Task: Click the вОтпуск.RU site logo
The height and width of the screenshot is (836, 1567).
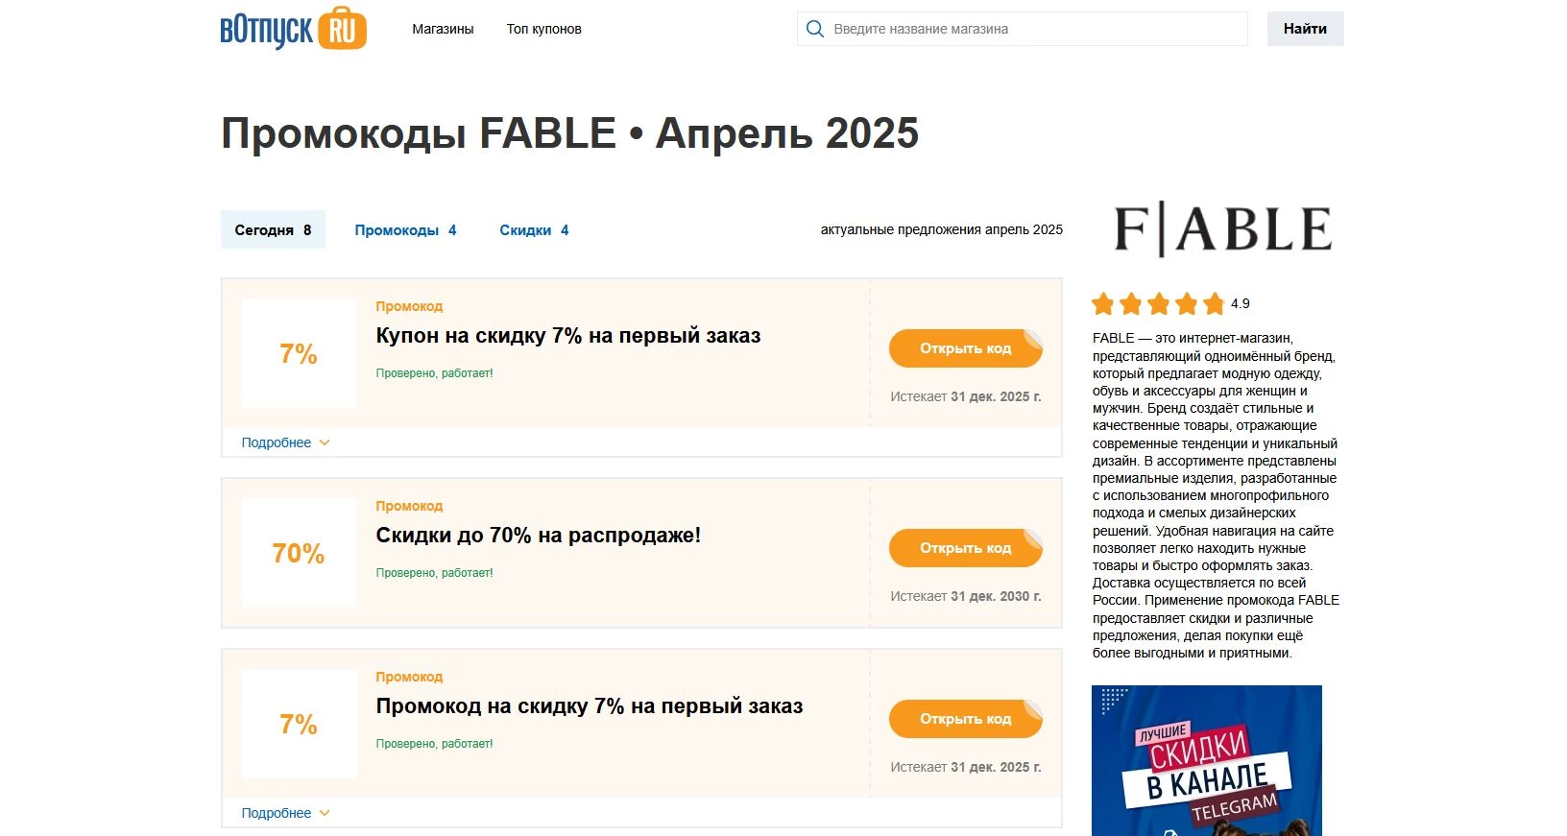Action: [x=292, y=28]
